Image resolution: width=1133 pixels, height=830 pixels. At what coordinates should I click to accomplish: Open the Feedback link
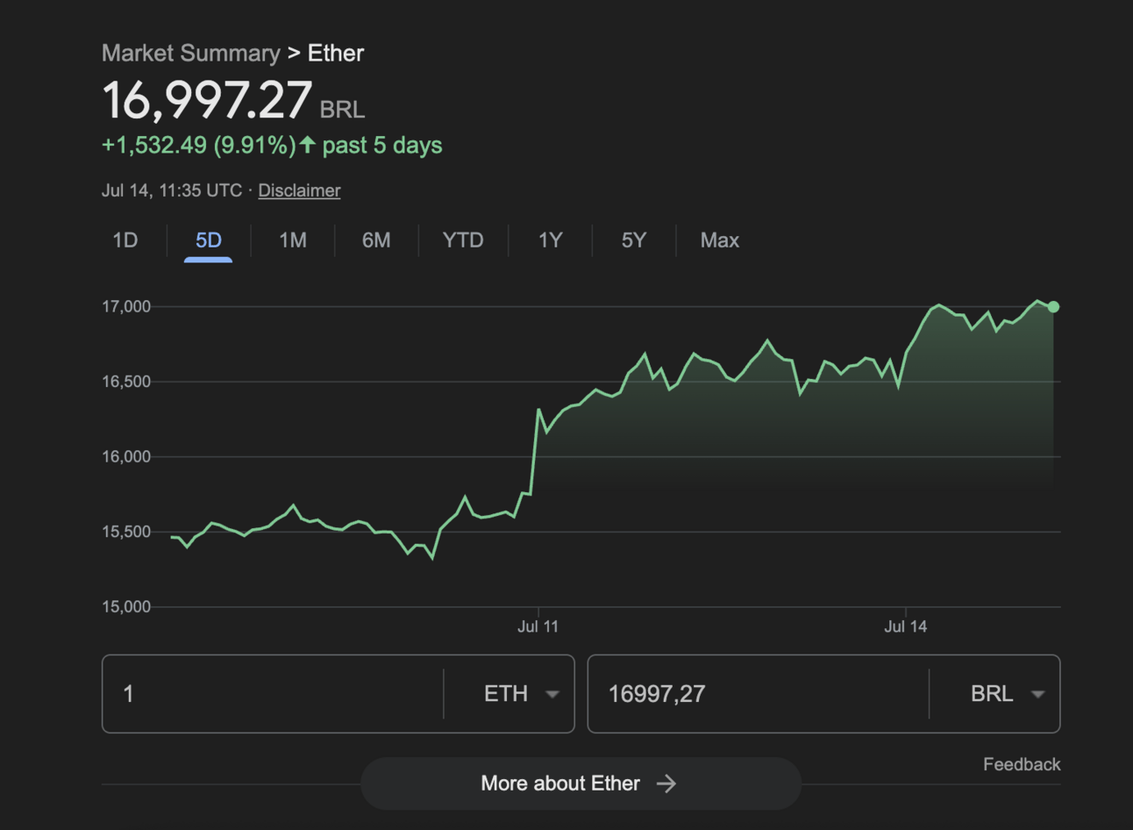[x=1022, y=764]
